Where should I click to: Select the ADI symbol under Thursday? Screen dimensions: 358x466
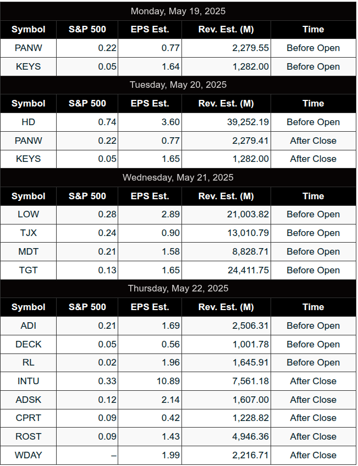[x=28, y=325]
